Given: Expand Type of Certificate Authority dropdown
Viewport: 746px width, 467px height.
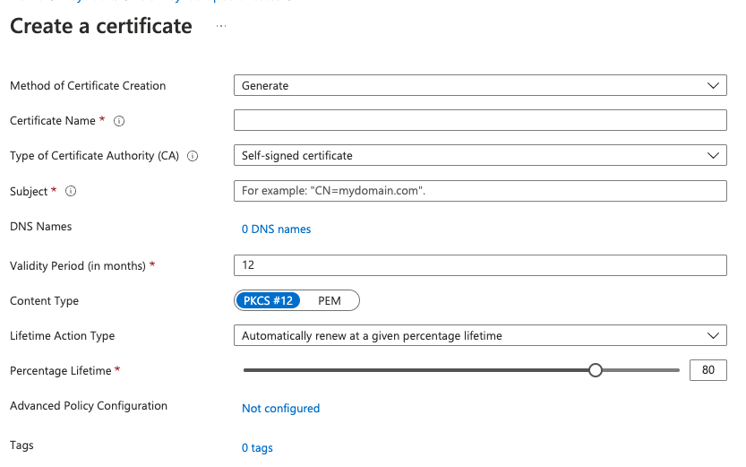Looking at the screenshot, I should point(480,155).
